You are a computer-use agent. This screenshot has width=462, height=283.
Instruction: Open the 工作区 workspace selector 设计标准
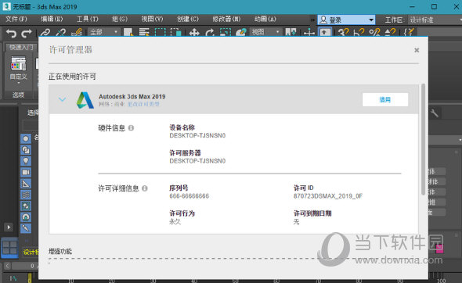pos(435,20)
